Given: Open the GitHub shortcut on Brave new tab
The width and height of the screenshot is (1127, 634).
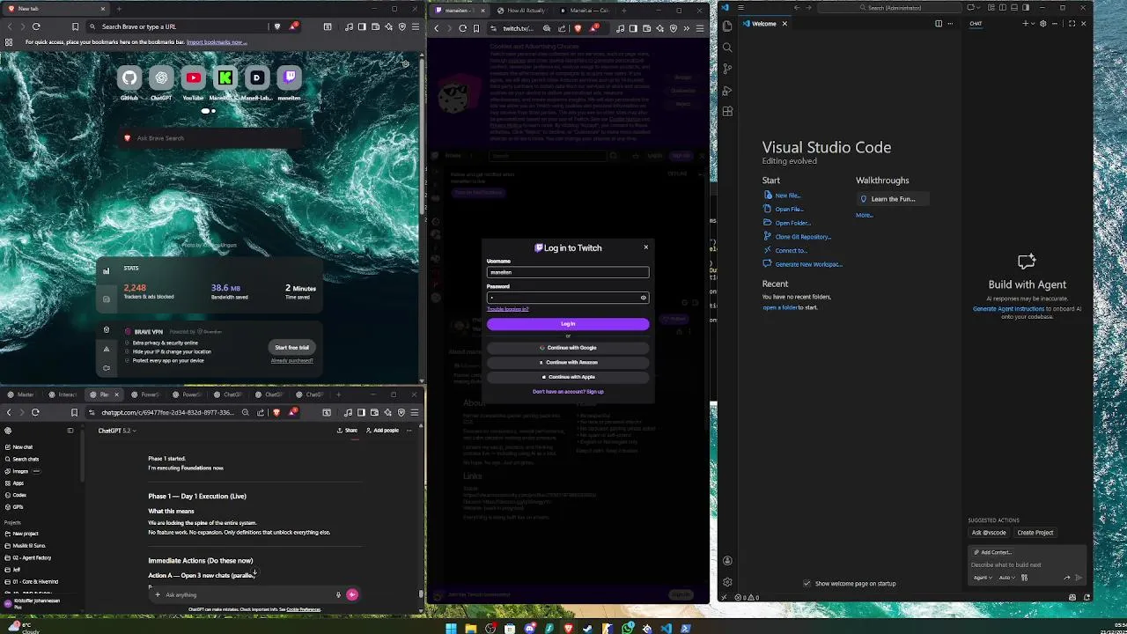Looking at the screenshot, I should click(129, 78).
